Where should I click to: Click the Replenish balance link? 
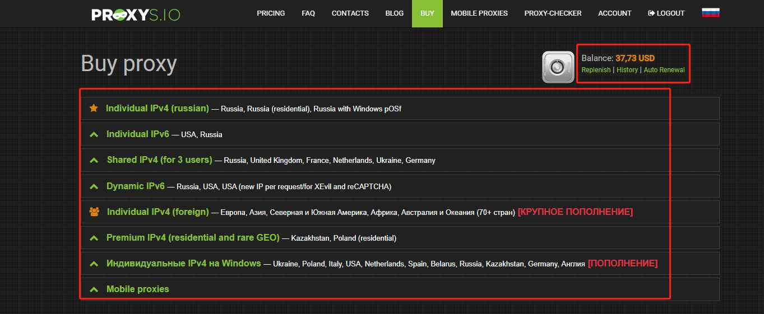coord(596,70)
